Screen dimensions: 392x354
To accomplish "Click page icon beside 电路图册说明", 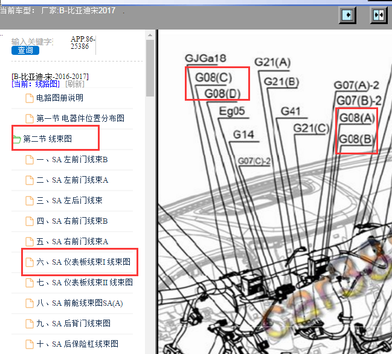I will click(30, 98).
